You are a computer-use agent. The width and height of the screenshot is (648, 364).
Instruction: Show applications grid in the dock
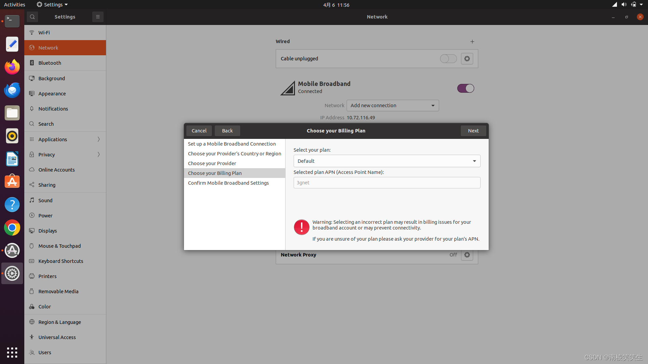(x=12, y=352)
